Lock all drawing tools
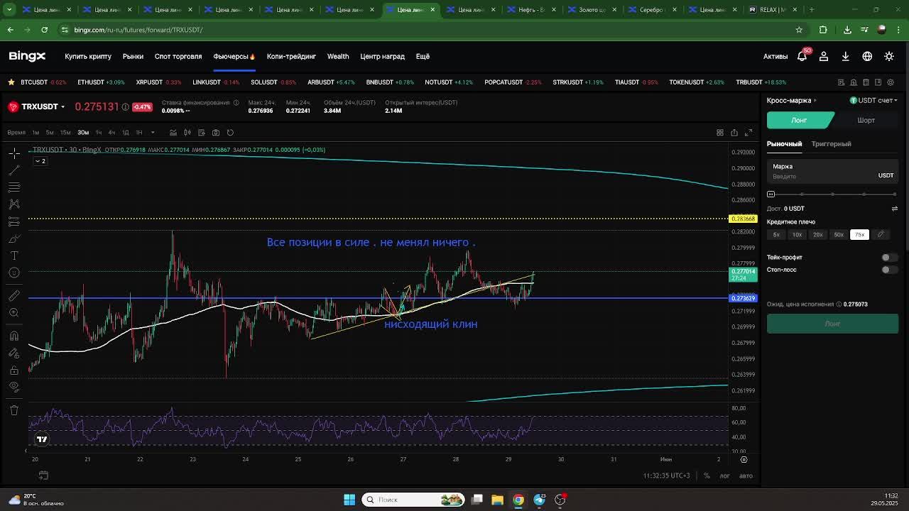909x511 pixels. point(14,370)
